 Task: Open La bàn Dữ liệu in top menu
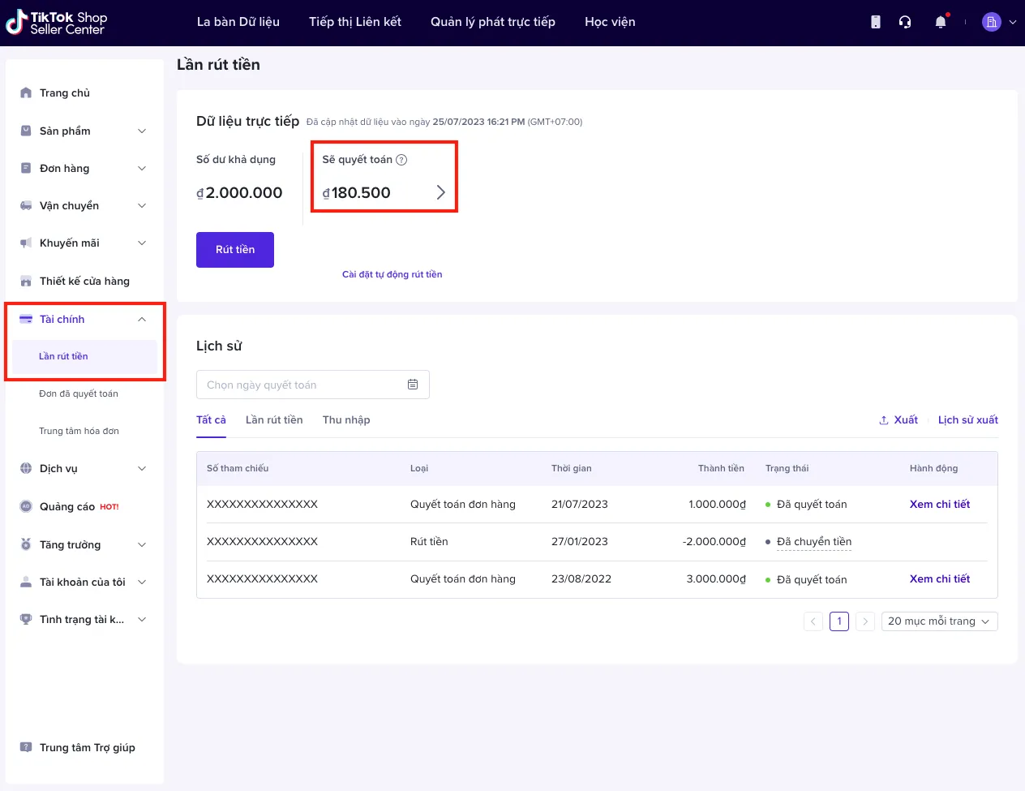(x=238, y=22)
